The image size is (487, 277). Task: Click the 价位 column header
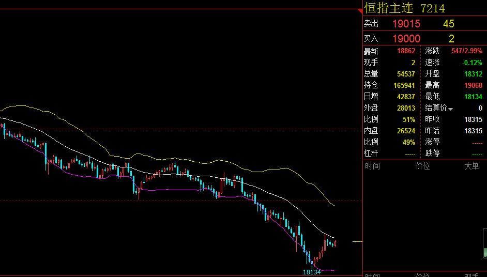[x=422, y=166]
